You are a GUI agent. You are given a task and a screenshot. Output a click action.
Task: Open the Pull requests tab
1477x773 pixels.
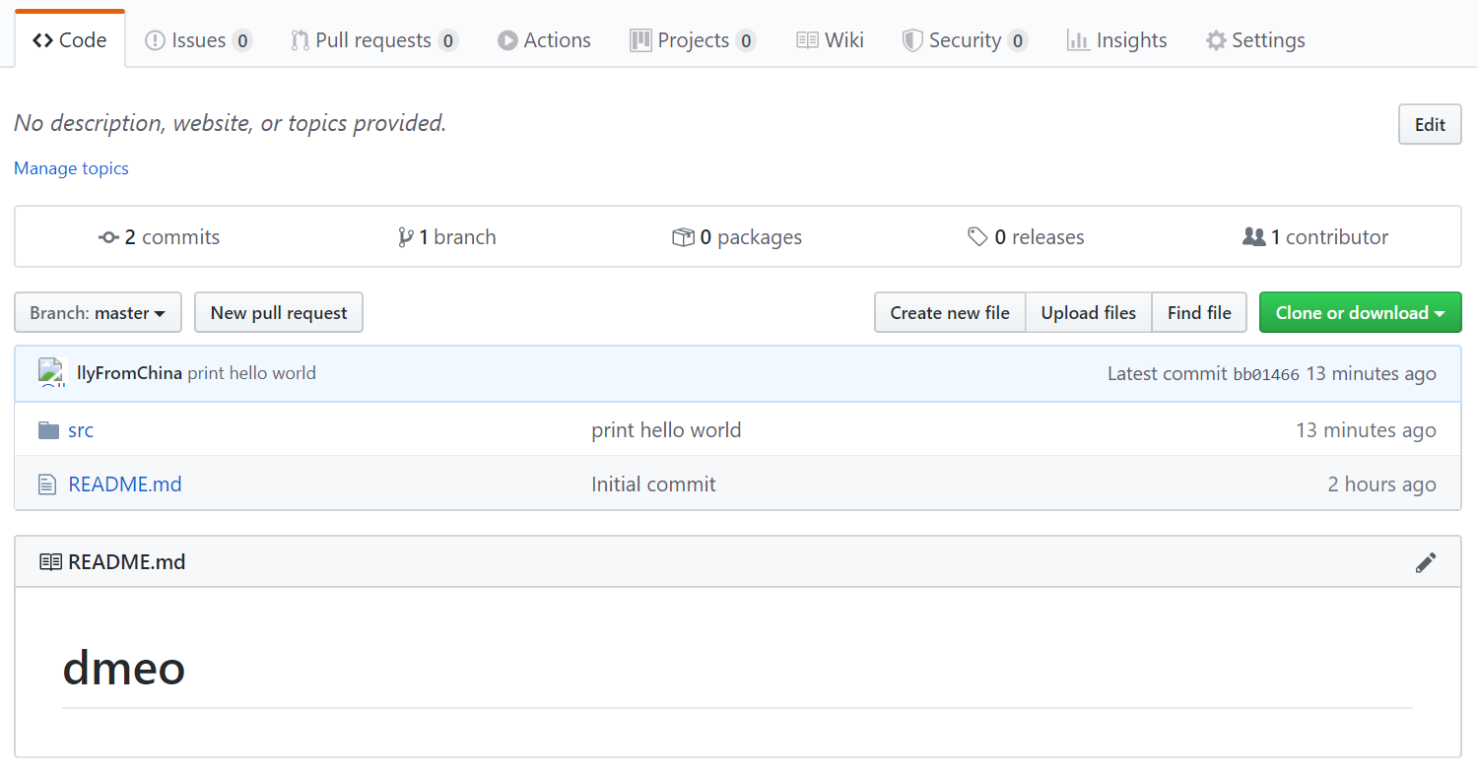[x=374, y=40]
